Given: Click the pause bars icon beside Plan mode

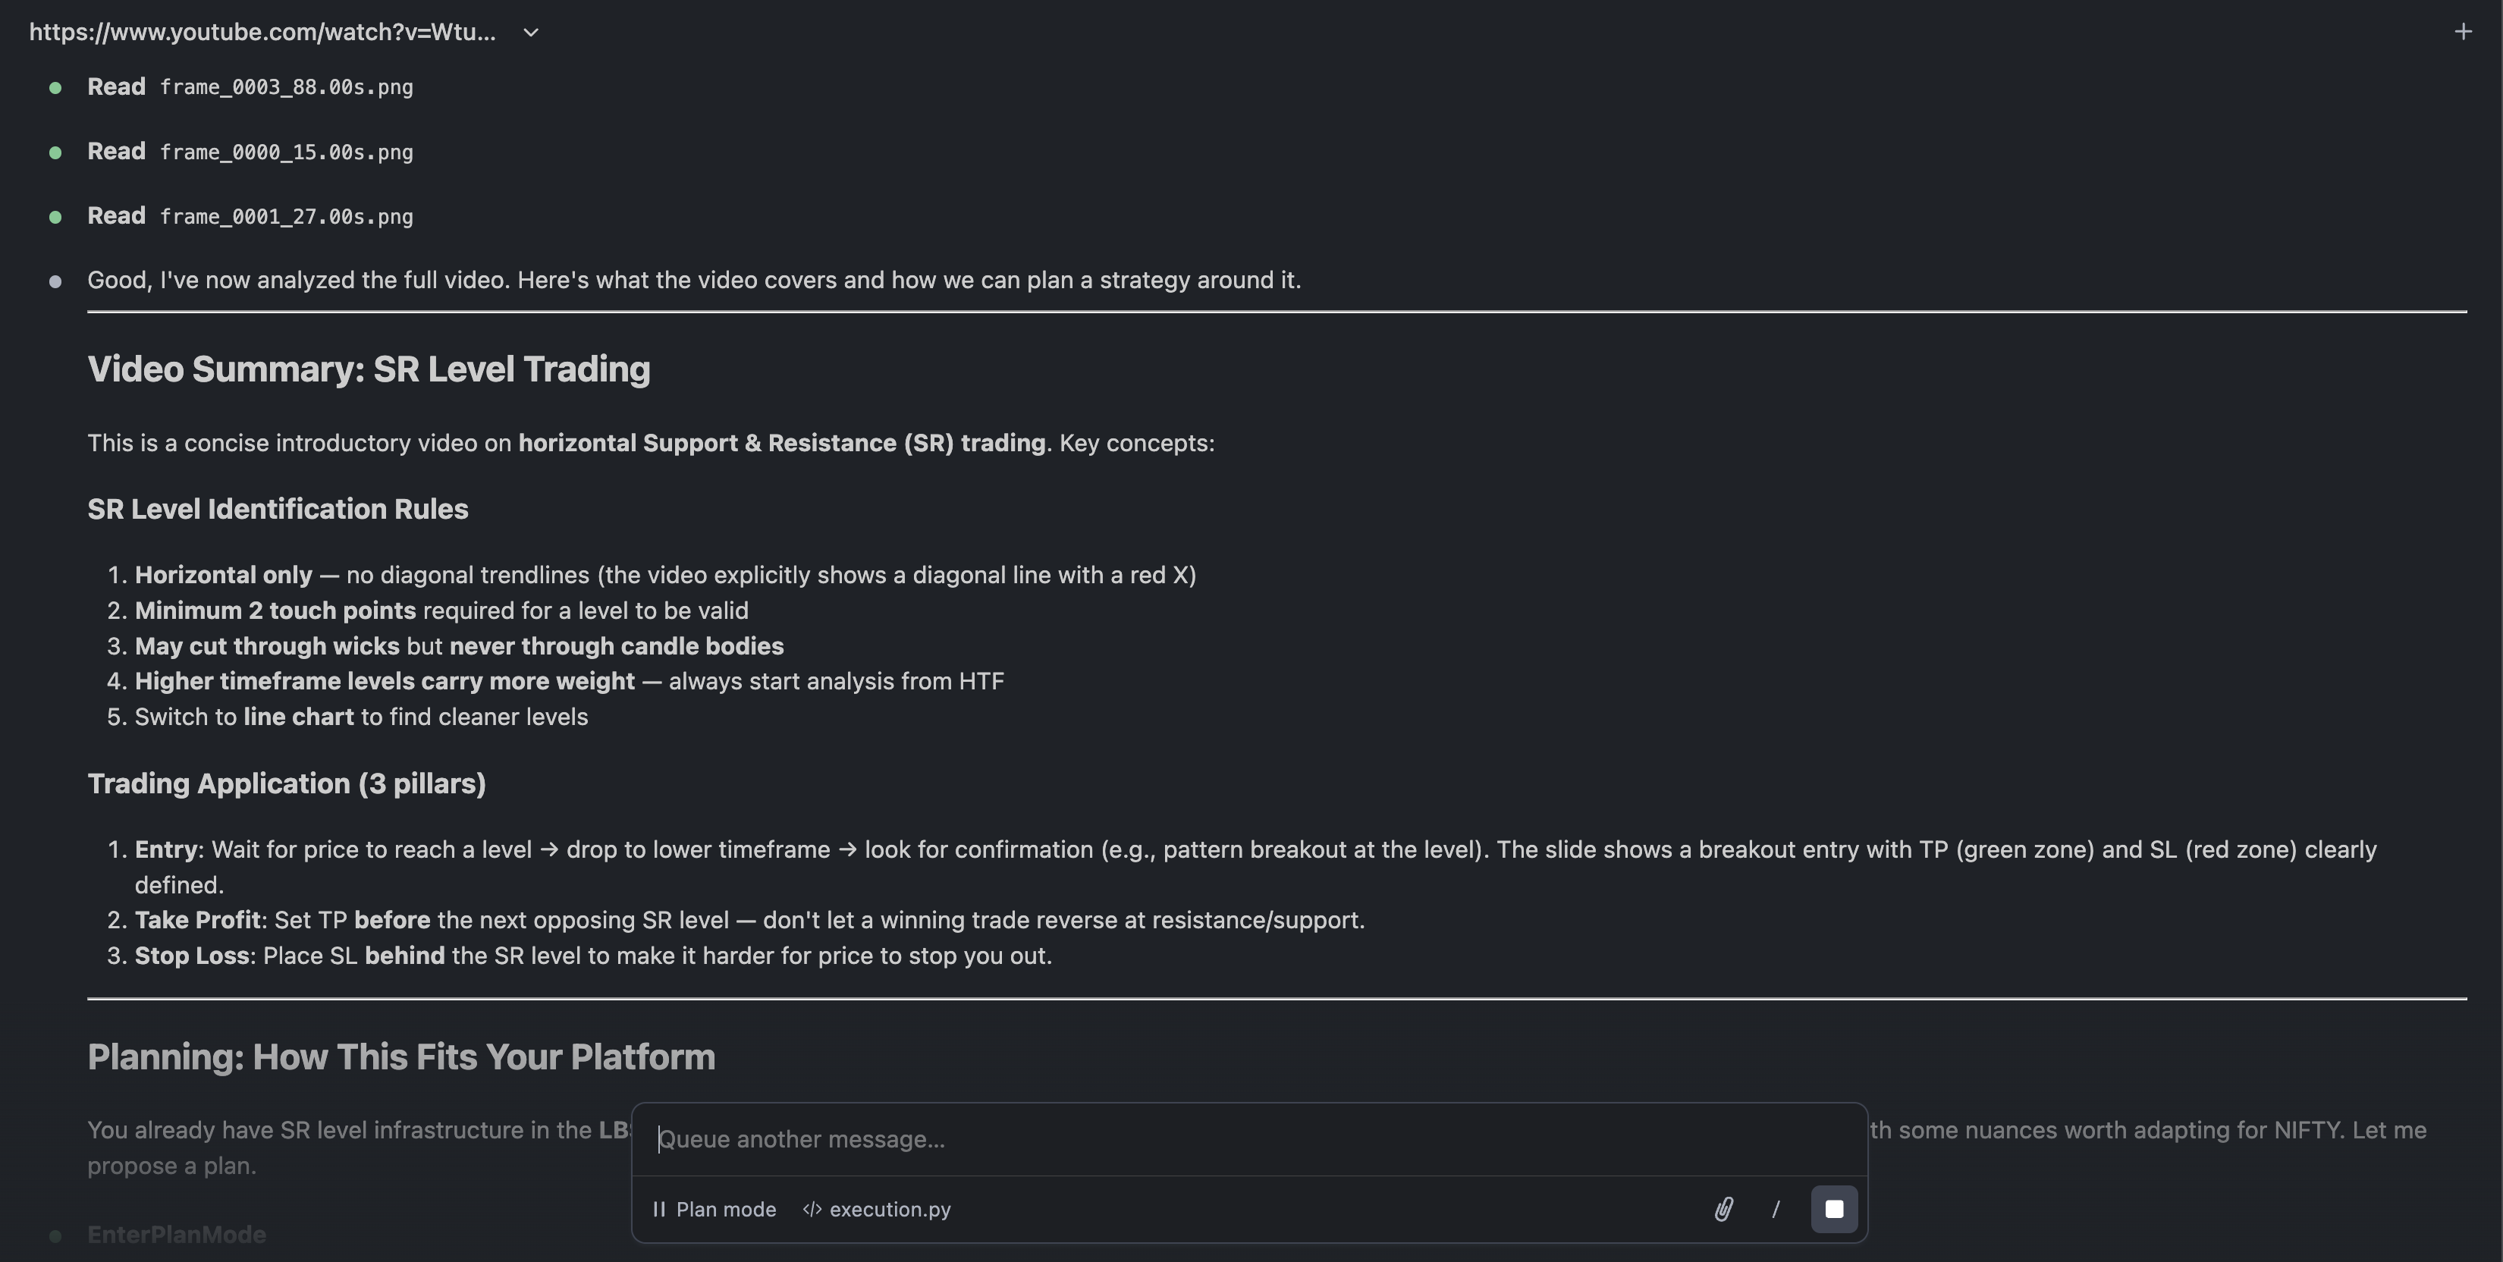Looking at the screenshot, I should tap(659, 1210).
